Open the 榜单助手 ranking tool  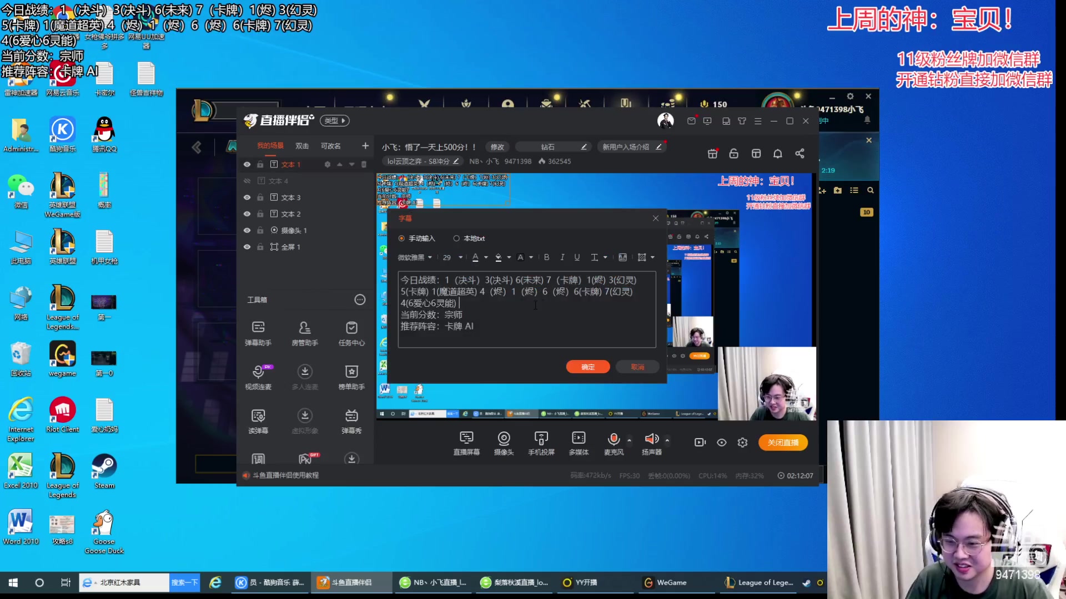point(351,378)
